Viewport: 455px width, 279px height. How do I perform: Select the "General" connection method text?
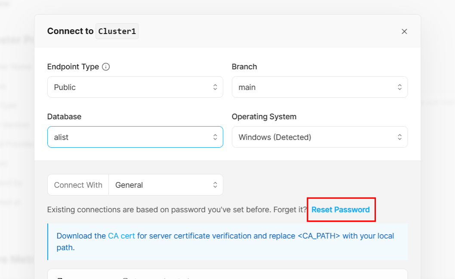129,185
